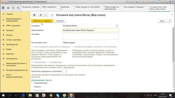Open Yandex browser from the taskbar
Image resolution: width=175 pixels, height=98 pixels.
point(44,95)
